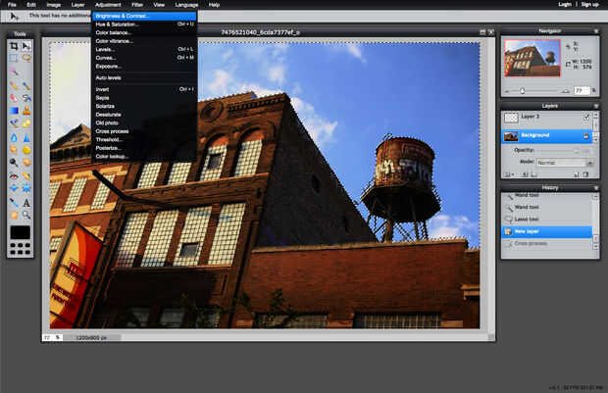This screenshot has height=393, width=608.
Task: Select the Marquee selection tool
Action: coord(14,59)
